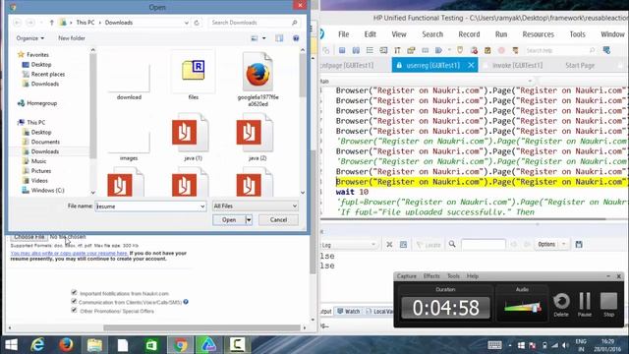
Task: Switch to the Watch pane tab
Action: coord(348,312)
